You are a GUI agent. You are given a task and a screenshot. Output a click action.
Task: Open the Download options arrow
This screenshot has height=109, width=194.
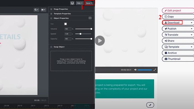point(192,23)
